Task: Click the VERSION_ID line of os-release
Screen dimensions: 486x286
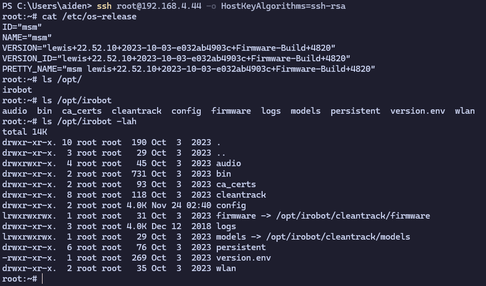Action: click(176, 59)
